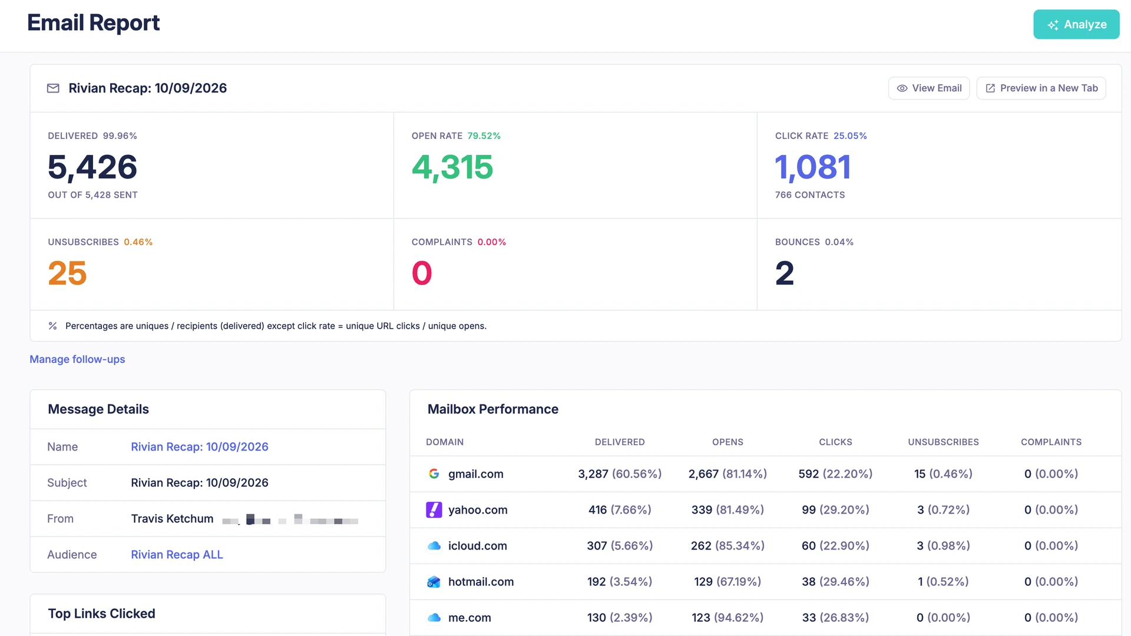Click the 2 bounces count

pyautogui.click(x=785, y=273)
